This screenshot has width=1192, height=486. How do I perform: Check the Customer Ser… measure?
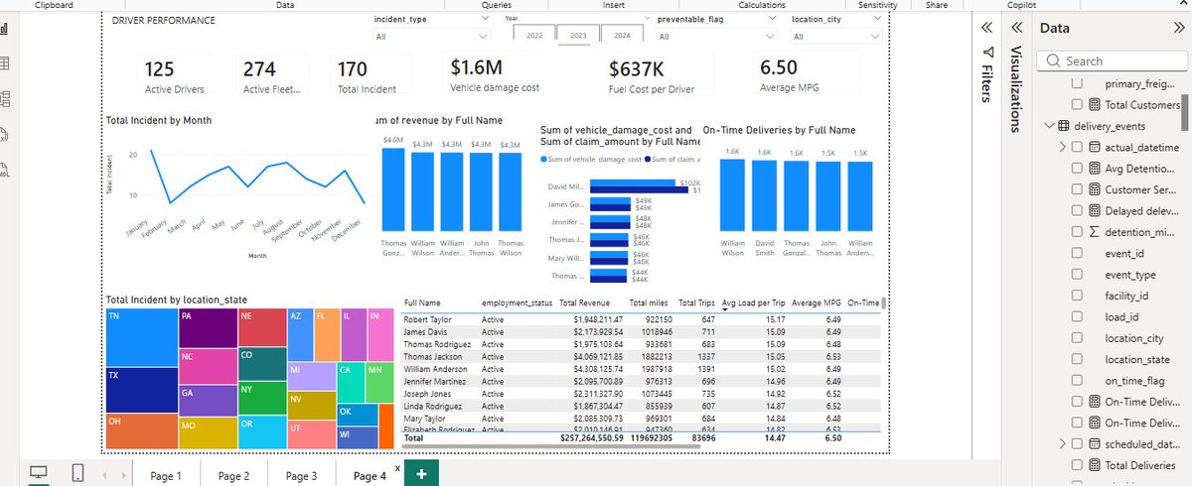pyautogui.click(x=1077, y=188)
